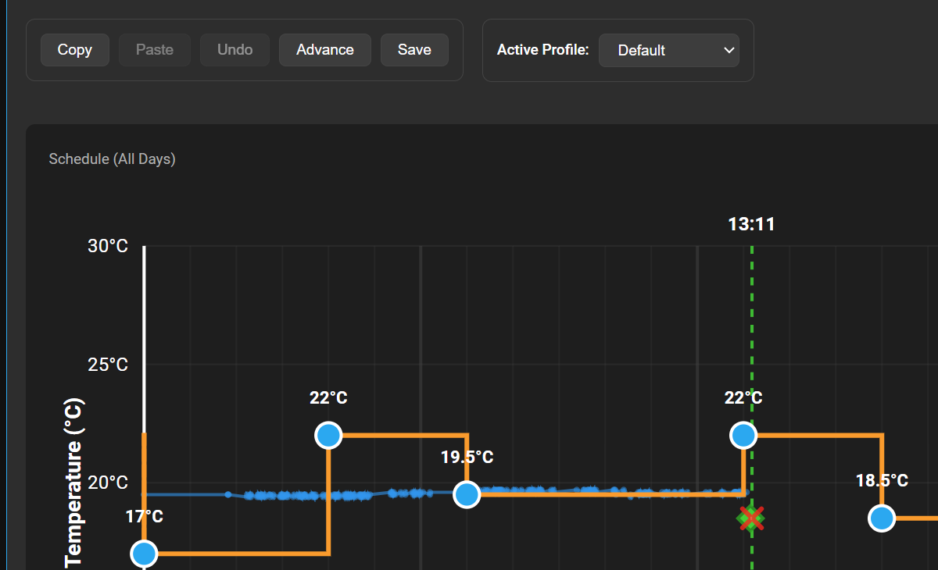938x570 pixels.
Task: Click the greyed-out Undo button
Action: coord(235,50)
